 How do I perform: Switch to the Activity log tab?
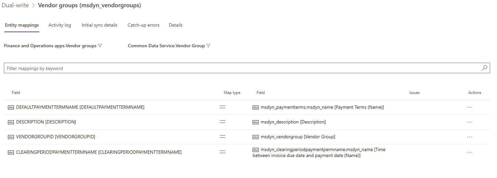(59, 25)
